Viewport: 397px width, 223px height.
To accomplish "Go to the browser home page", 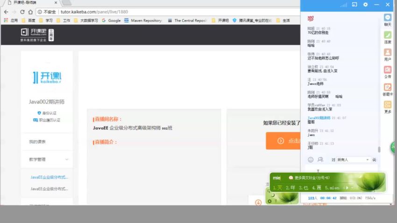I will tap(30, 12).
